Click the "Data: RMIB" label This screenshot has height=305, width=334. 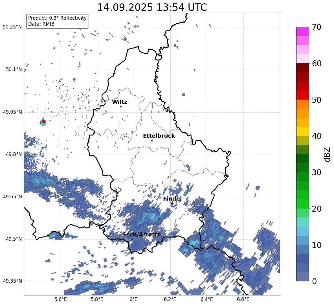[x=41, y=24]
